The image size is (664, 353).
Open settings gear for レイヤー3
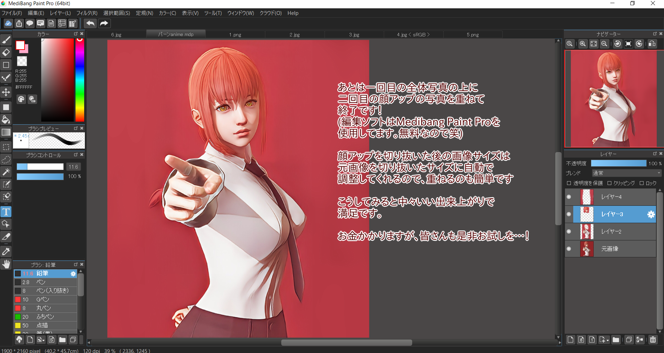pyautogui.click(x=651, y=214)
